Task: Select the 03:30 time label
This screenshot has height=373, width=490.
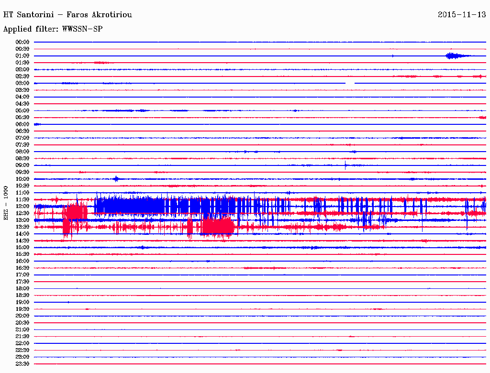Action: [x=22, y=90]
